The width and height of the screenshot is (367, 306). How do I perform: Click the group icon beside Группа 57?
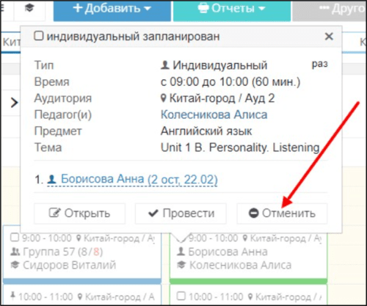click(15, 252)
